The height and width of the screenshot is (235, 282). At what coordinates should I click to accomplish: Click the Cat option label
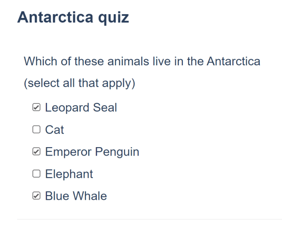pos(55,130)
